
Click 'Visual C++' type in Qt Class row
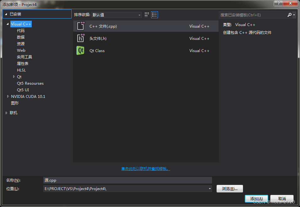(199, 50)
